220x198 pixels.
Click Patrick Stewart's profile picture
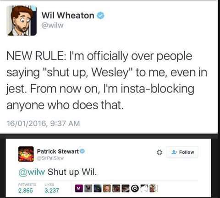click(x=26, y=154)
